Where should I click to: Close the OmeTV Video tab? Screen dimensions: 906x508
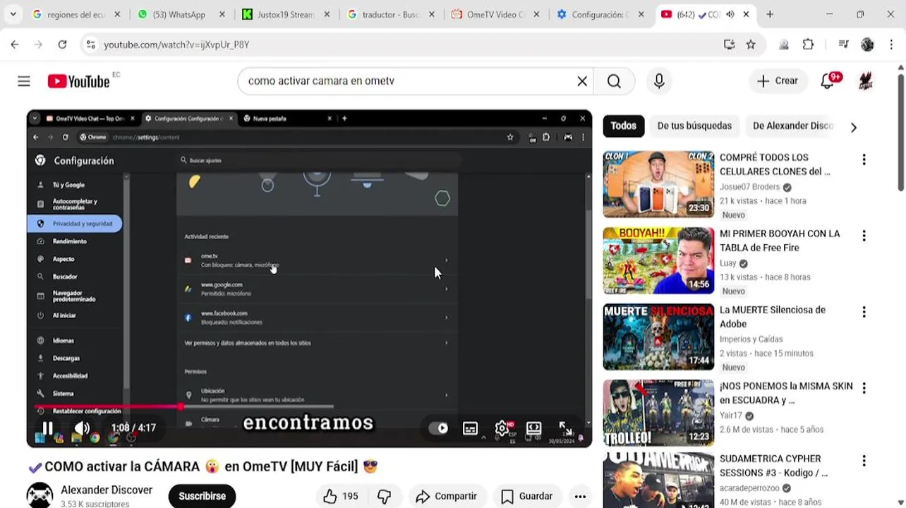click(537, 14)
